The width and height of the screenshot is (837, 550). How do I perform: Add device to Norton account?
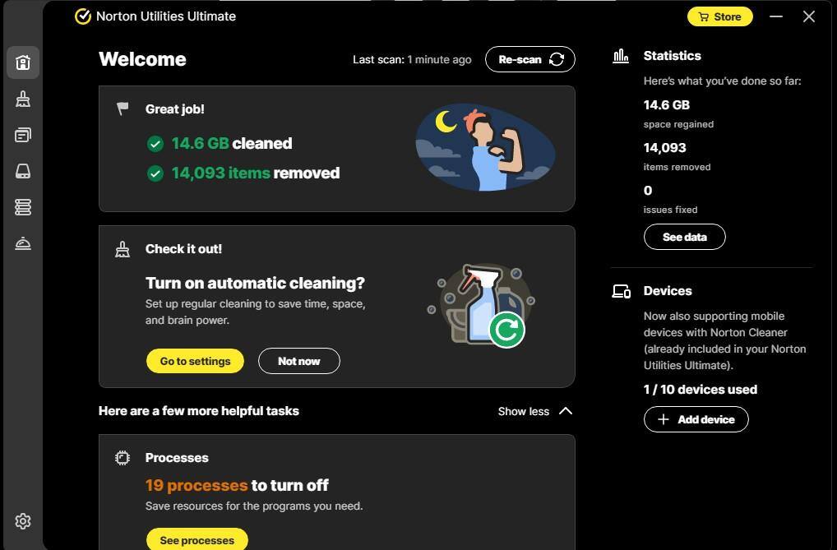(696, 419)
